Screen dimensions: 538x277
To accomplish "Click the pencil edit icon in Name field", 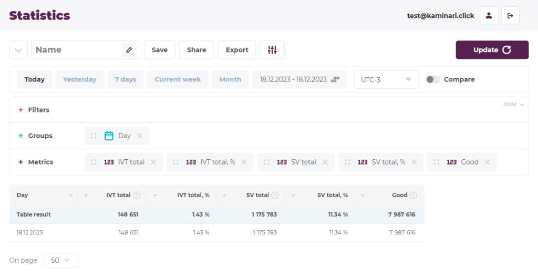I will tap(129, 50).
